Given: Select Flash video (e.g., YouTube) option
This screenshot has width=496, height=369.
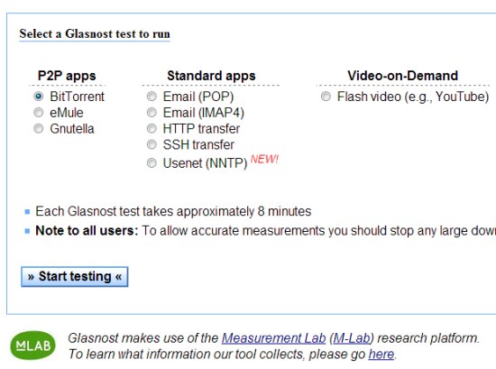Looking at the screenshot, I should tap(326, 97).
